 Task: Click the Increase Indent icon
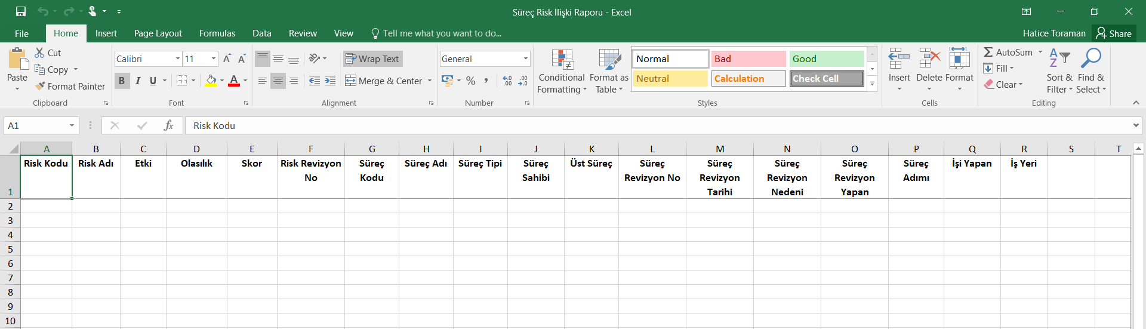click(x=330, y=81)
